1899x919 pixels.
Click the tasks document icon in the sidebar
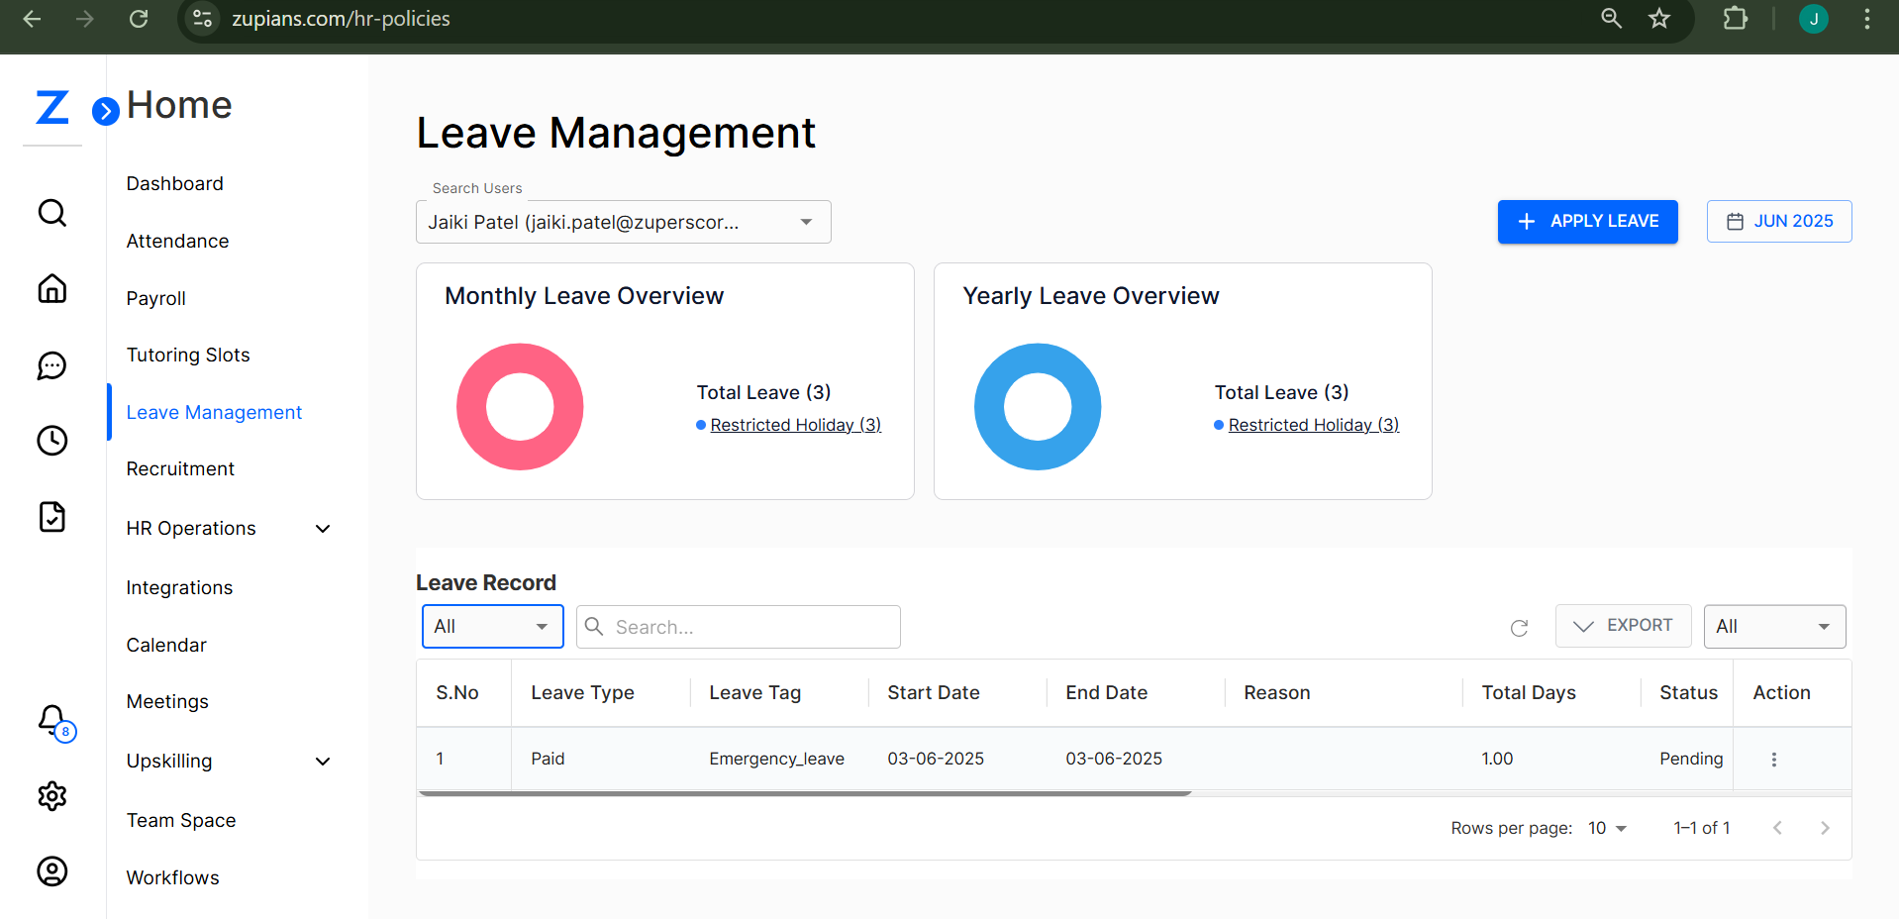point(51,516)
